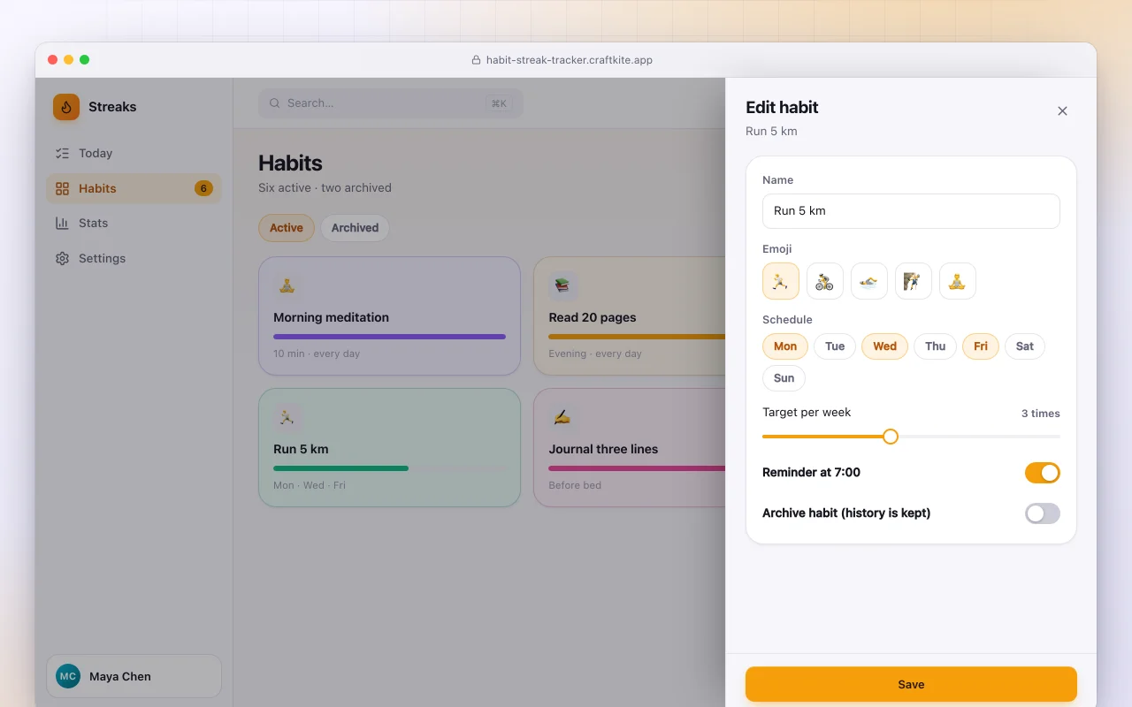Click the Settings gear icon
Screen dimensions: 1132x707
tap(62, 258)
